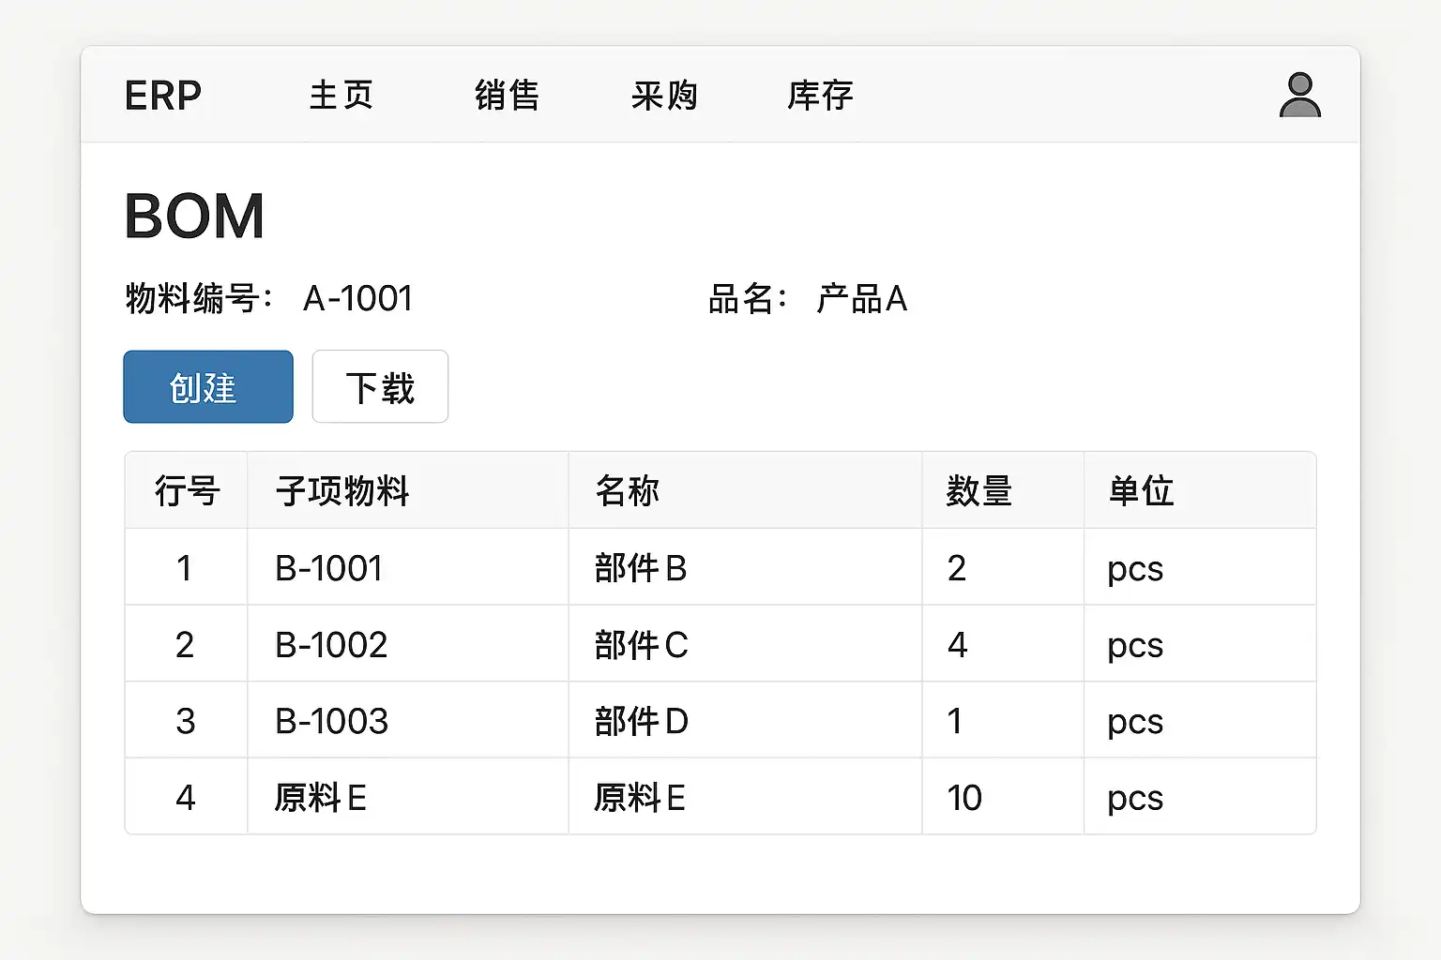Viewport: 1441px width, 960px height.
Task: Open the 销售 menu item
Action: 507,96
